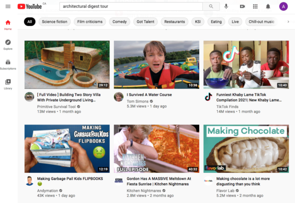The image size is (295, 203).
Task: Open Andymation channel name
Action: point(47,191)
